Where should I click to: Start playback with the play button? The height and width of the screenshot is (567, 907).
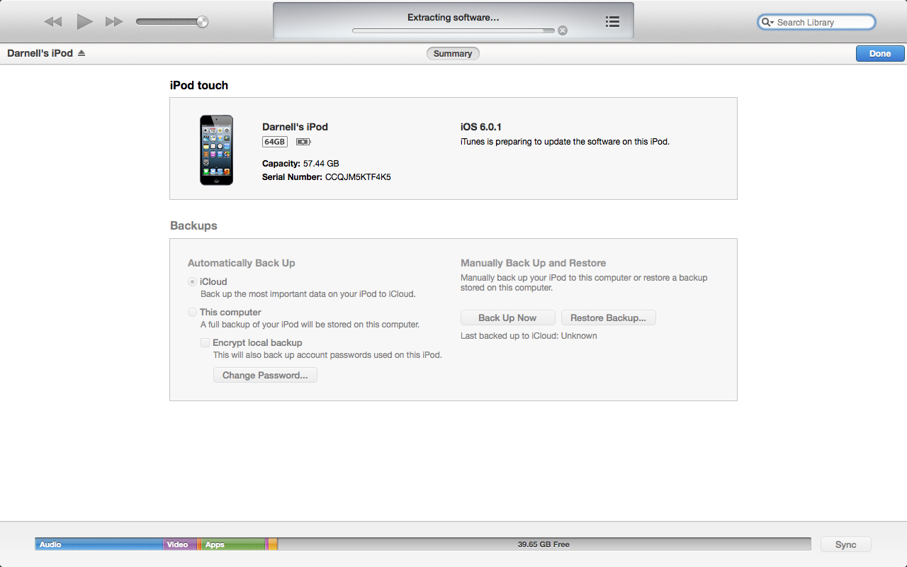click(x=85, y=22)
